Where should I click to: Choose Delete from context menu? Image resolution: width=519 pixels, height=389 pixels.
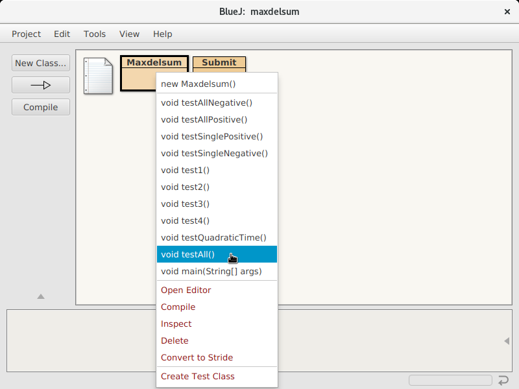[x=217, y=341]
